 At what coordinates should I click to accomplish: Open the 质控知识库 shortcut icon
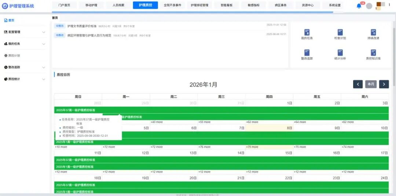pos(373,53)
